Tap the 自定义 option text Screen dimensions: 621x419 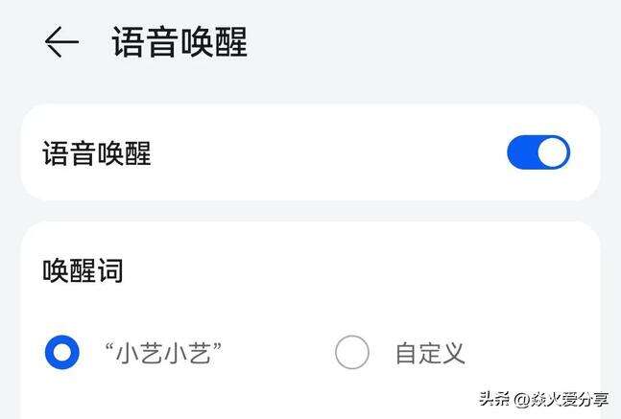430,353
